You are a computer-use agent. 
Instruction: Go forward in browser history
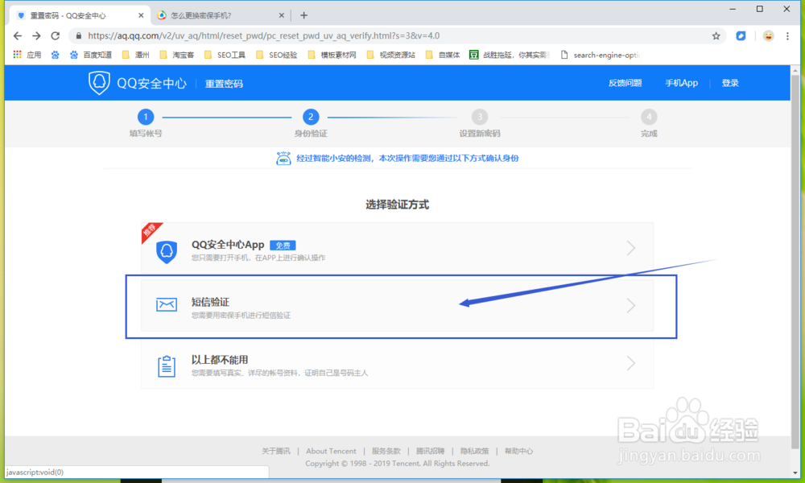point(36,36)
